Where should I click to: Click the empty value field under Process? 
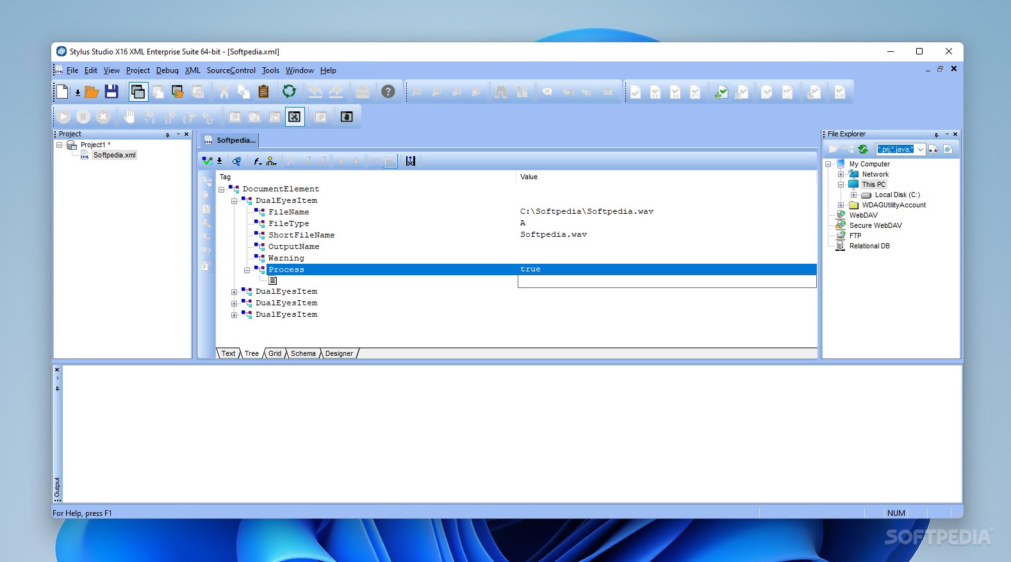(x=667, y=281)
